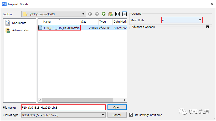Select the file F10_S10_B15_Hex010.cfx5
Image resolution: width=216 pixels, height=121 pixels.
point(59,28)
